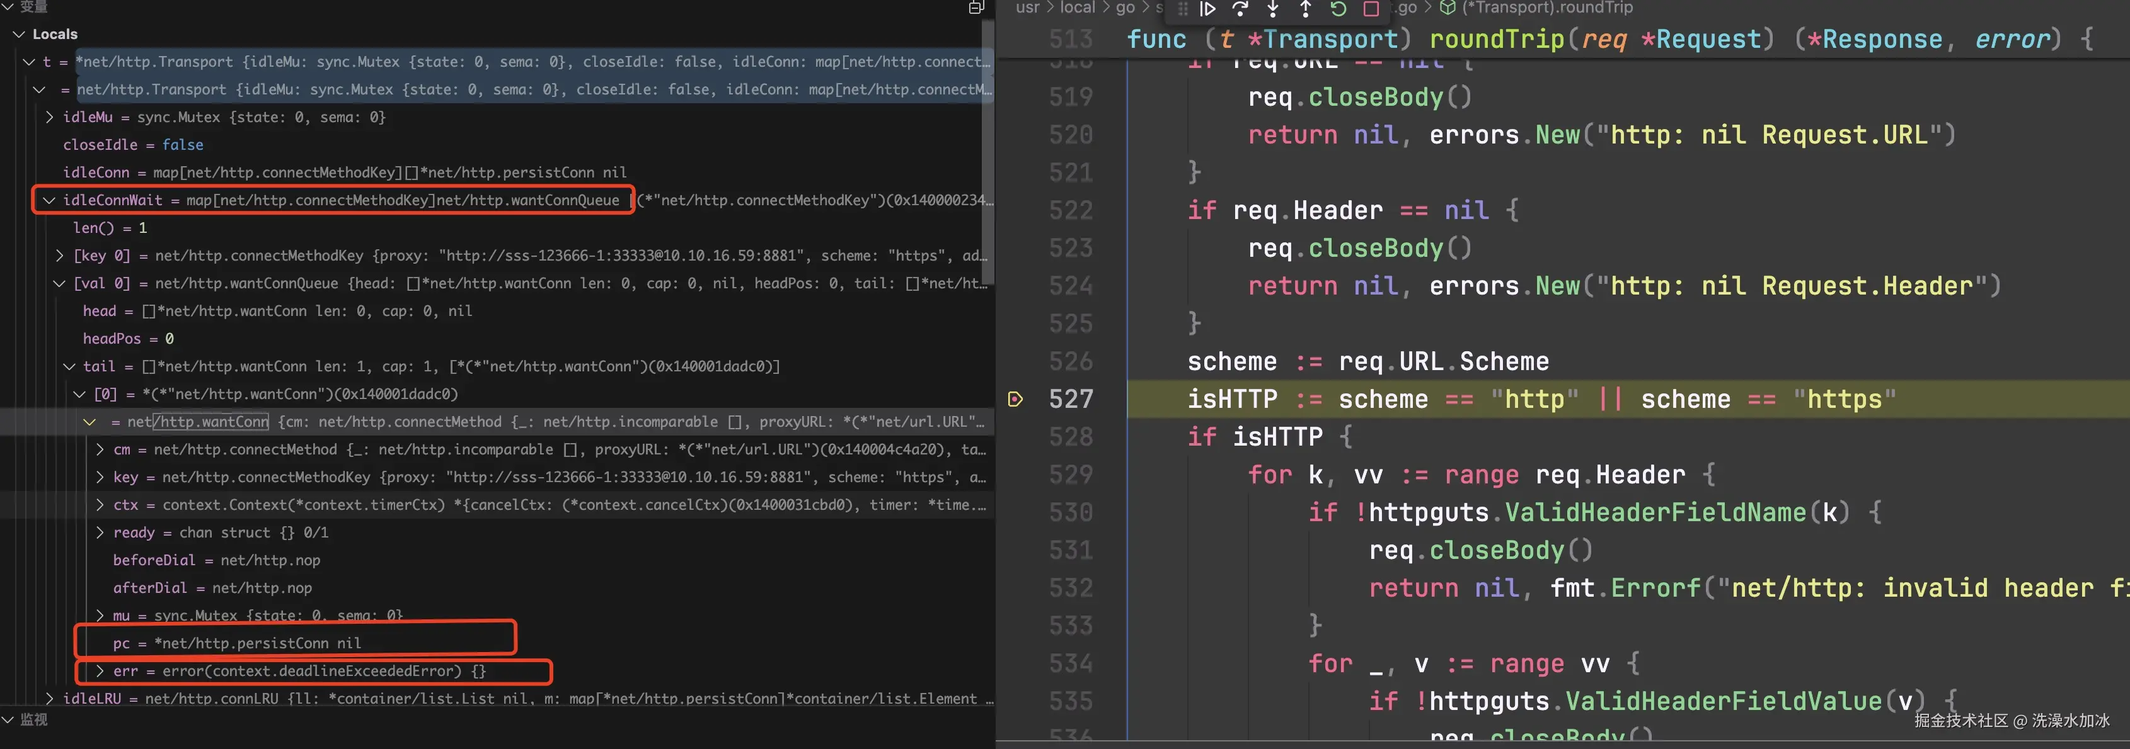Select the pc persistConn nil variable row
The image size is (2130, 749).
point(236,643)
